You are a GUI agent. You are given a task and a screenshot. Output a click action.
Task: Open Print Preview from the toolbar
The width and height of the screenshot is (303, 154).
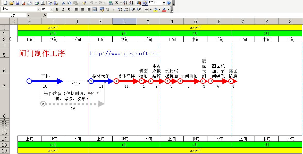pos(43,3)
